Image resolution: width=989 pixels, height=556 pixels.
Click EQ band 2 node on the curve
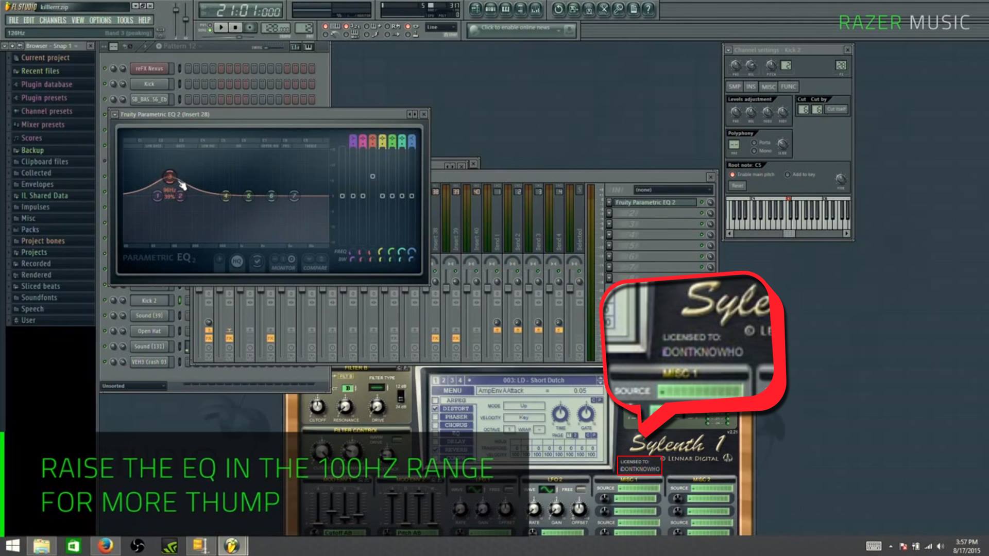click(x=180, y=196)
